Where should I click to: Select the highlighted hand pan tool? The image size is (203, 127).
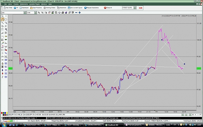pos(3,19)
